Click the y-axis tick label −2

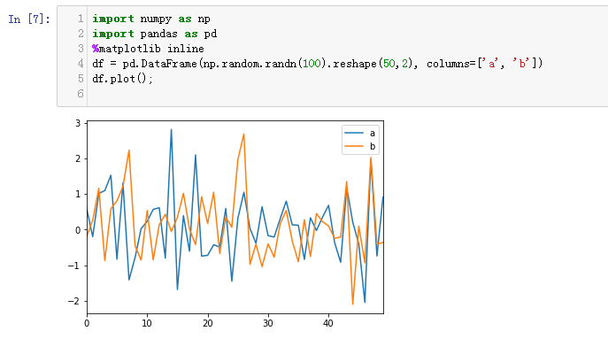click(73, 301)
